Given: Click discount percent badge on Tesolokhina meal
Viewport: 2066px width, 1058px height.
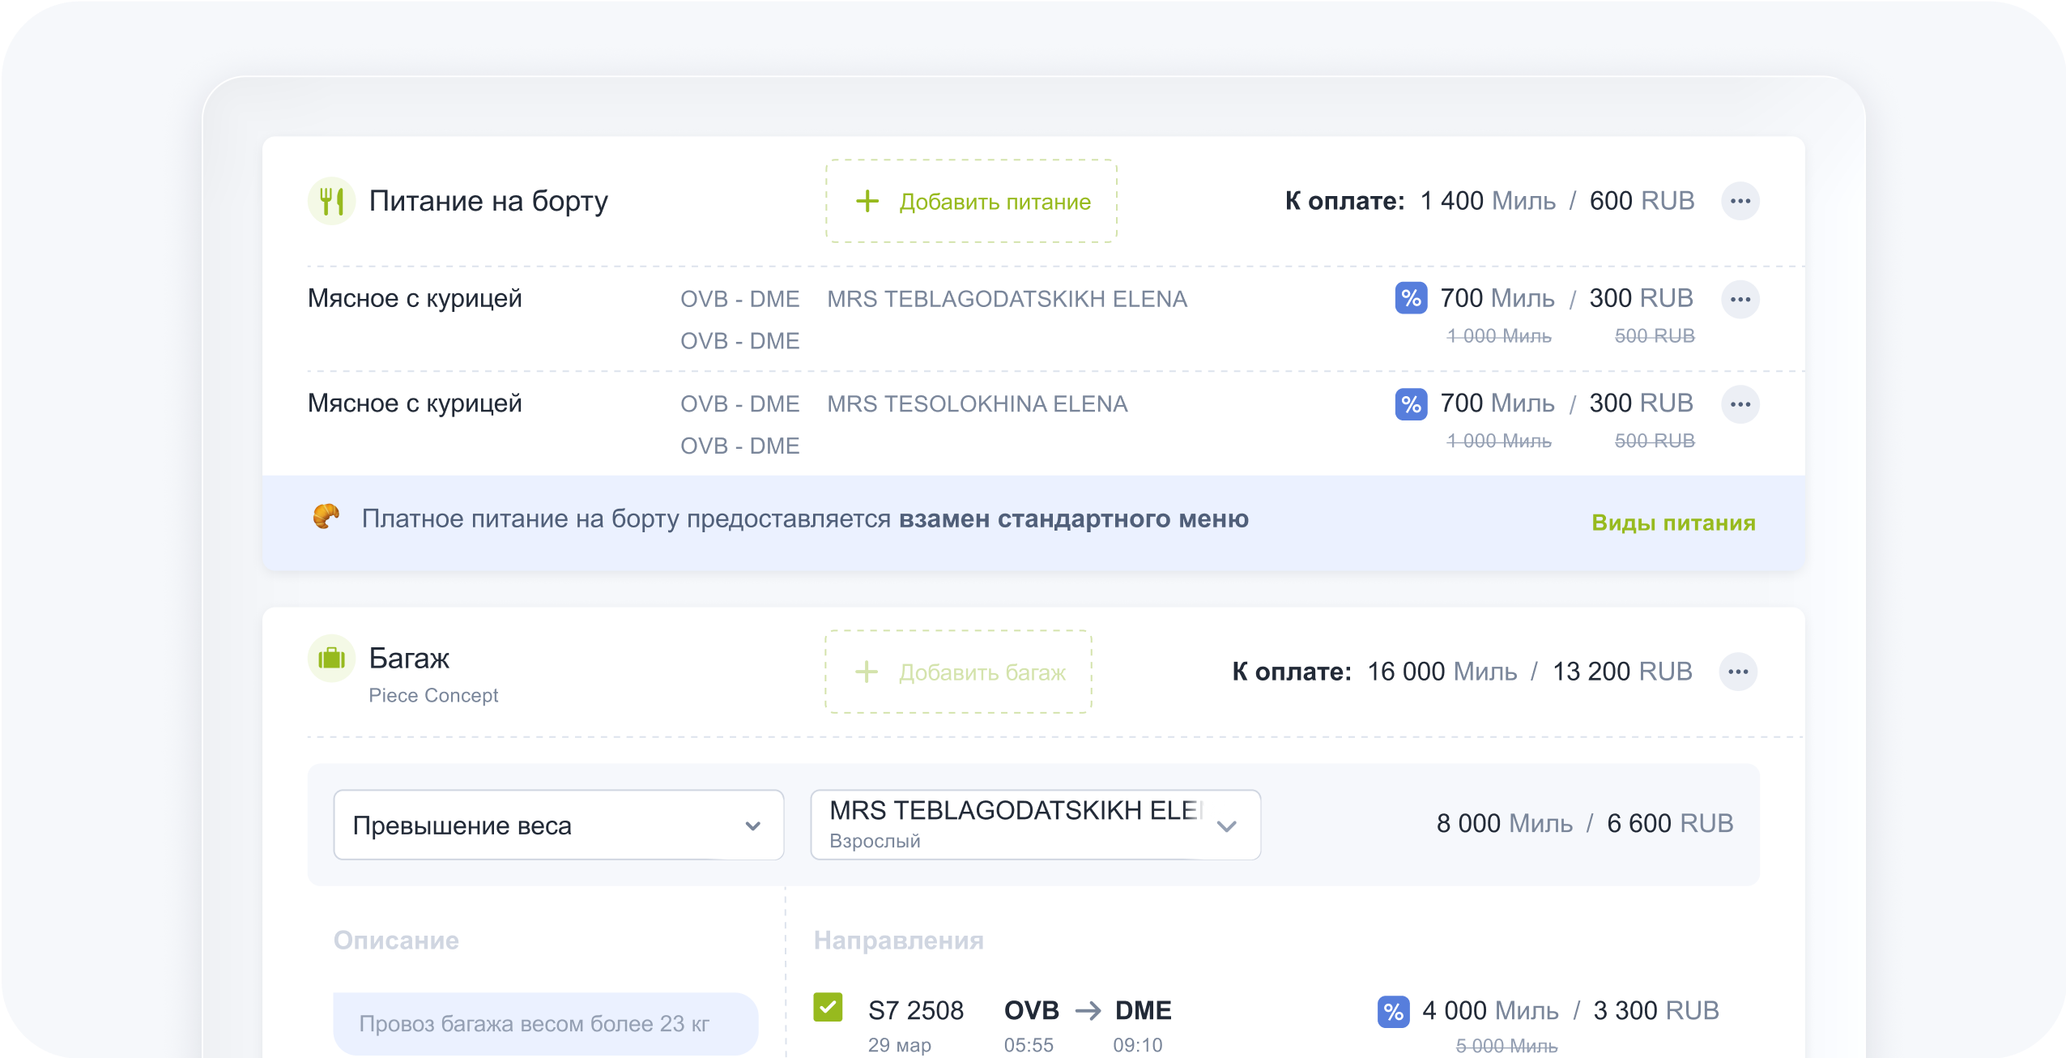Looking at the screenshot, I should (1411, 403).
